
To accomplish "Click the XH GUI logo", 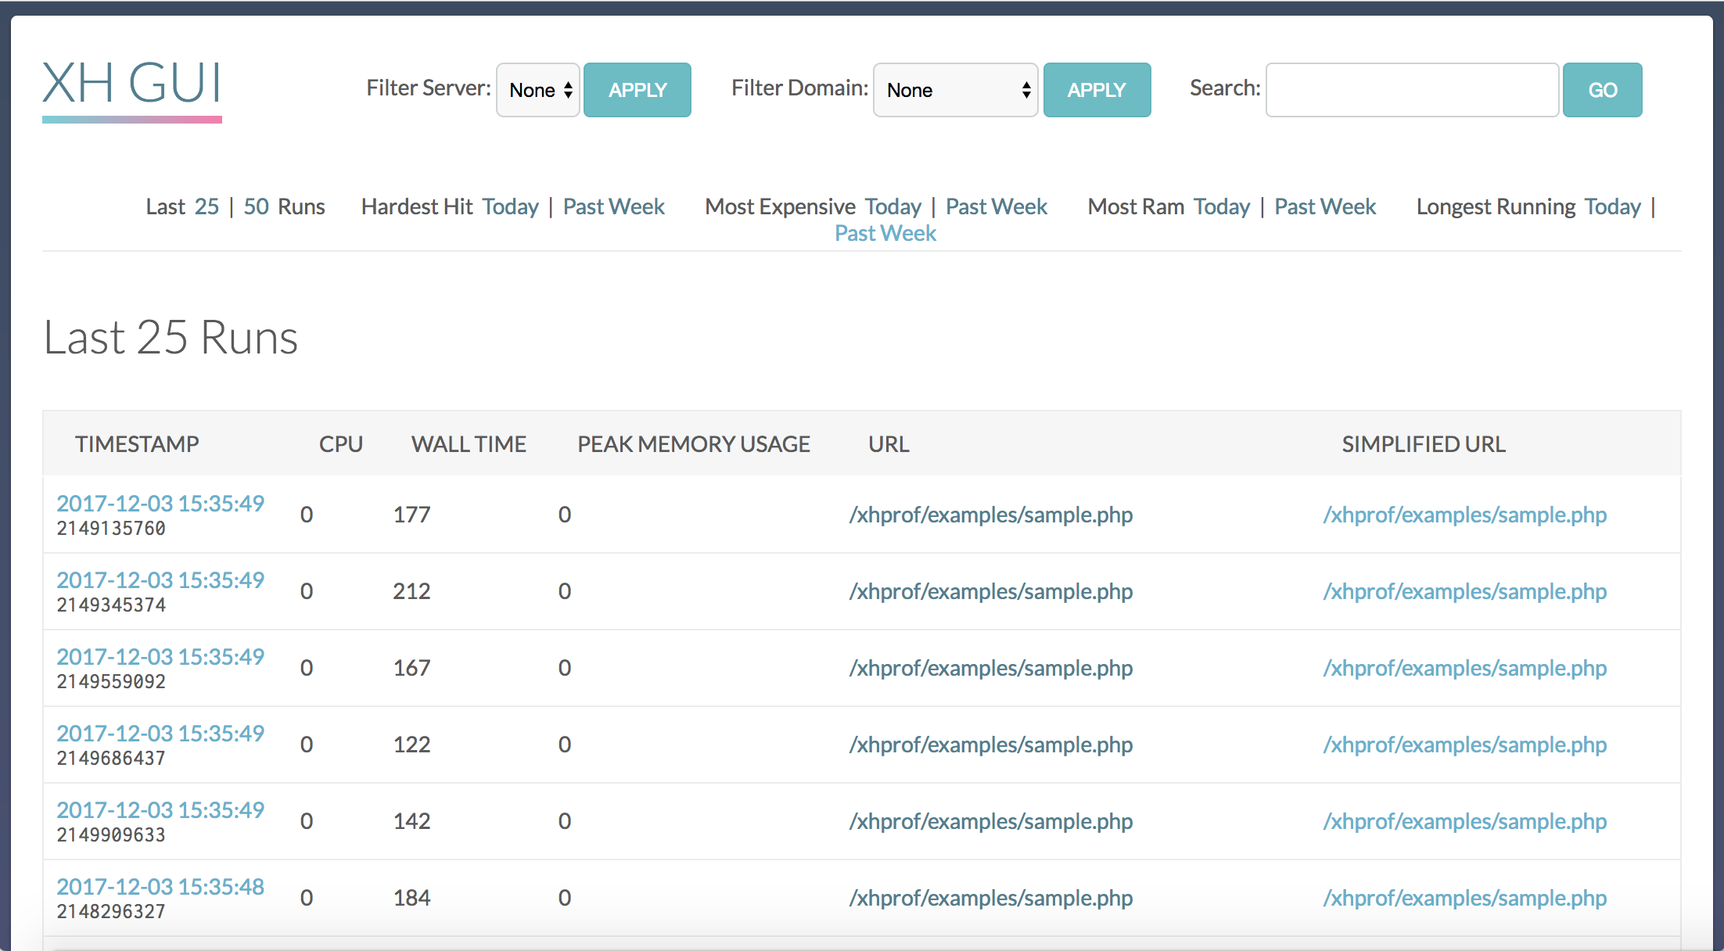I will click(x=131, y=84).
